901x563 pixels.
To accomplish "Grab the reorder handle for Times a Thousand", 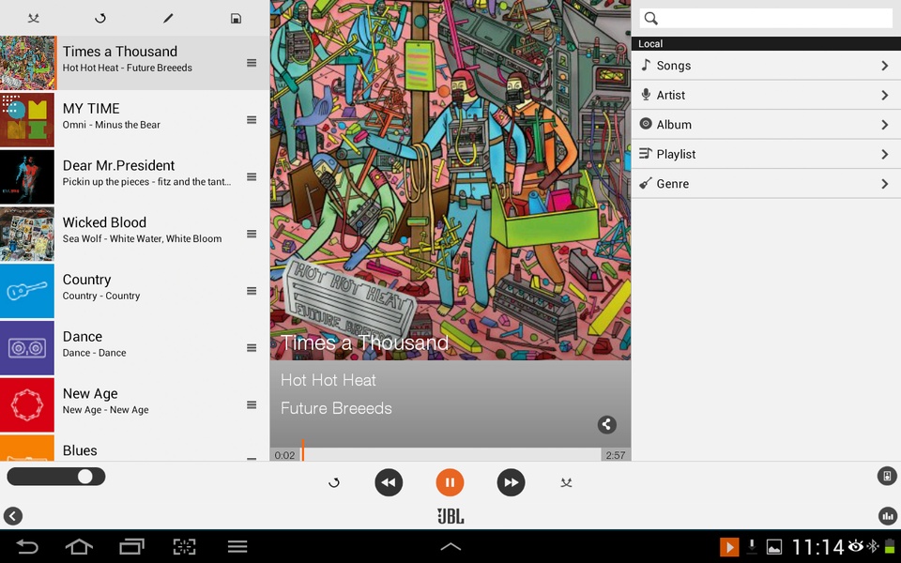I will pos(252,63).
